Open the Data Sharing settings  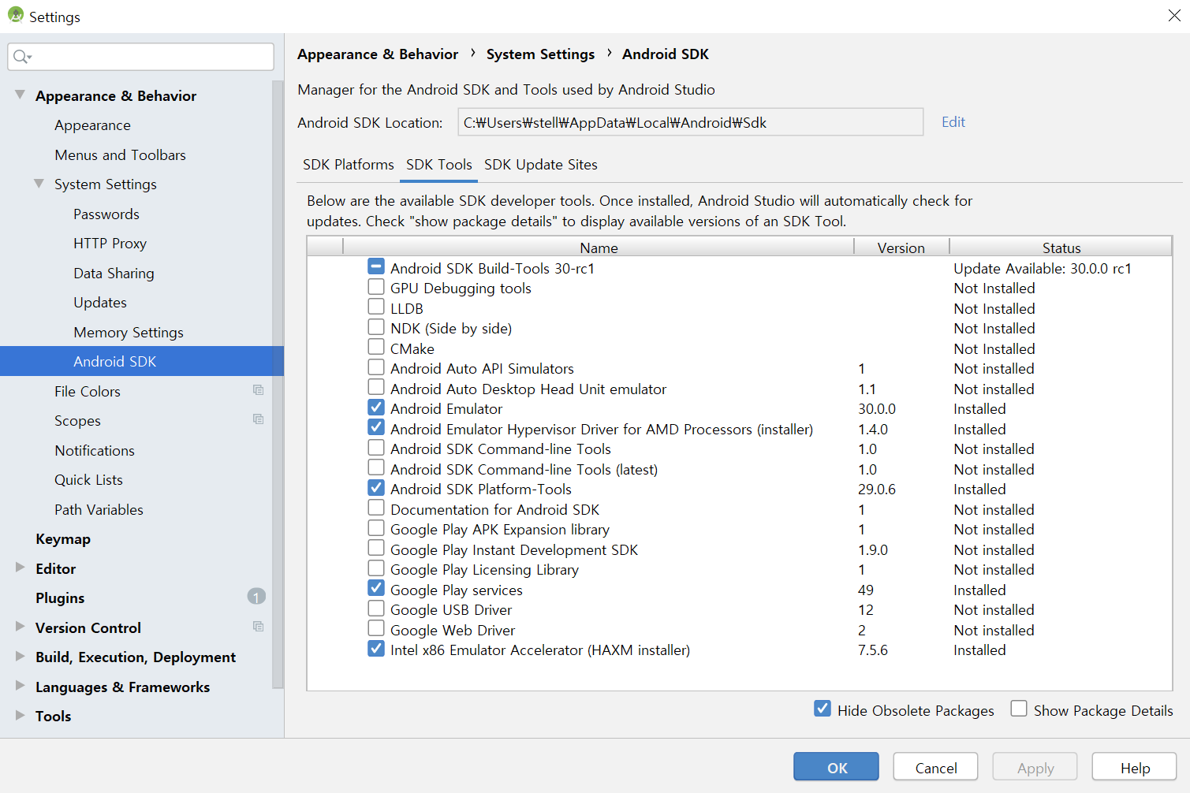point(114,274)
